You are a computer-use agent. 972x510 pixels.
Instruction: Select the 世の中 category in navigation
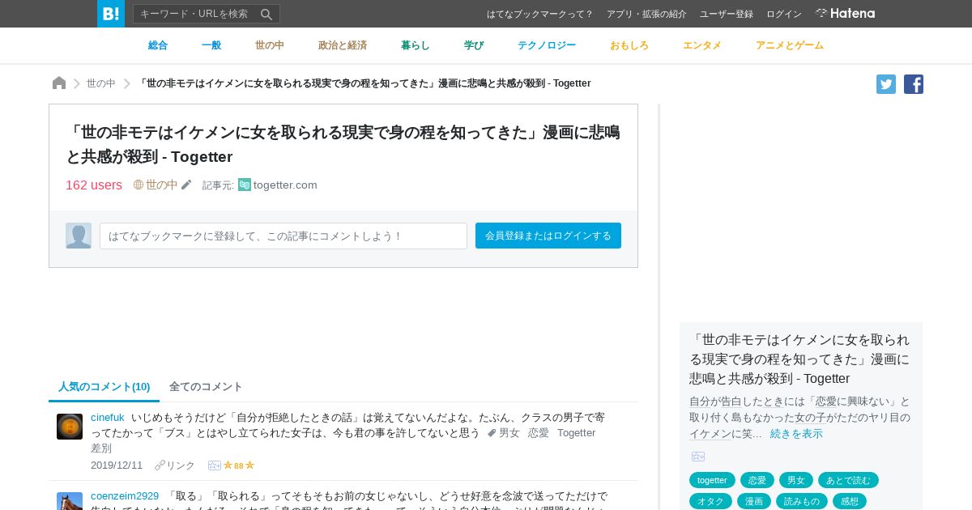(x=270, y=45)
